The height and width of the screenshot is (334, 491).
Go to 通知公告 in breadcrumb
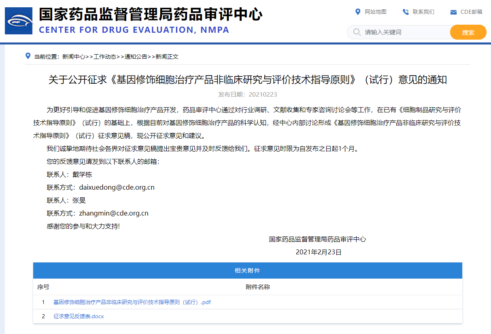136,57
